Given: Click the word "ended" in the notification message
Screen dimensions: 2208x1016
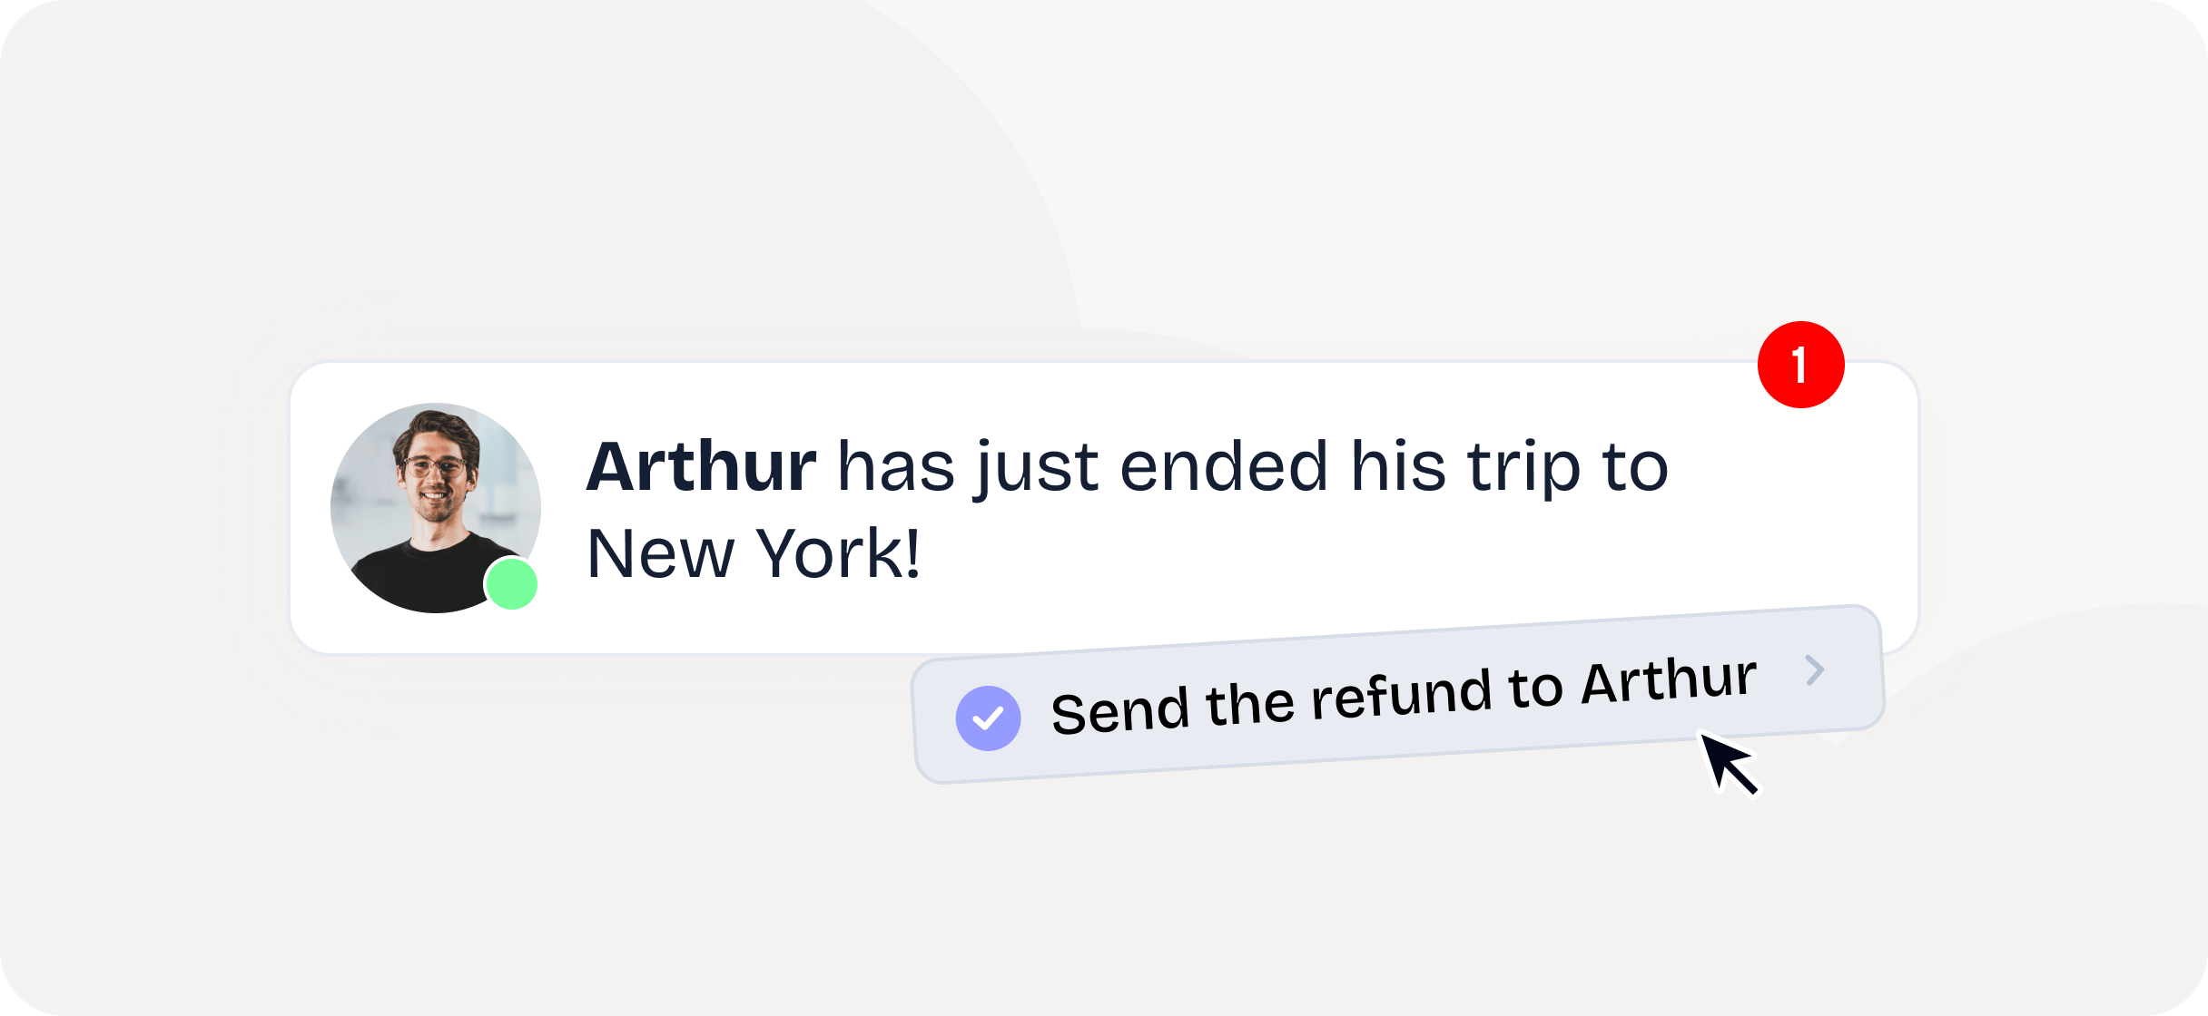Looking at the screenshot, I should point(1224,467).
